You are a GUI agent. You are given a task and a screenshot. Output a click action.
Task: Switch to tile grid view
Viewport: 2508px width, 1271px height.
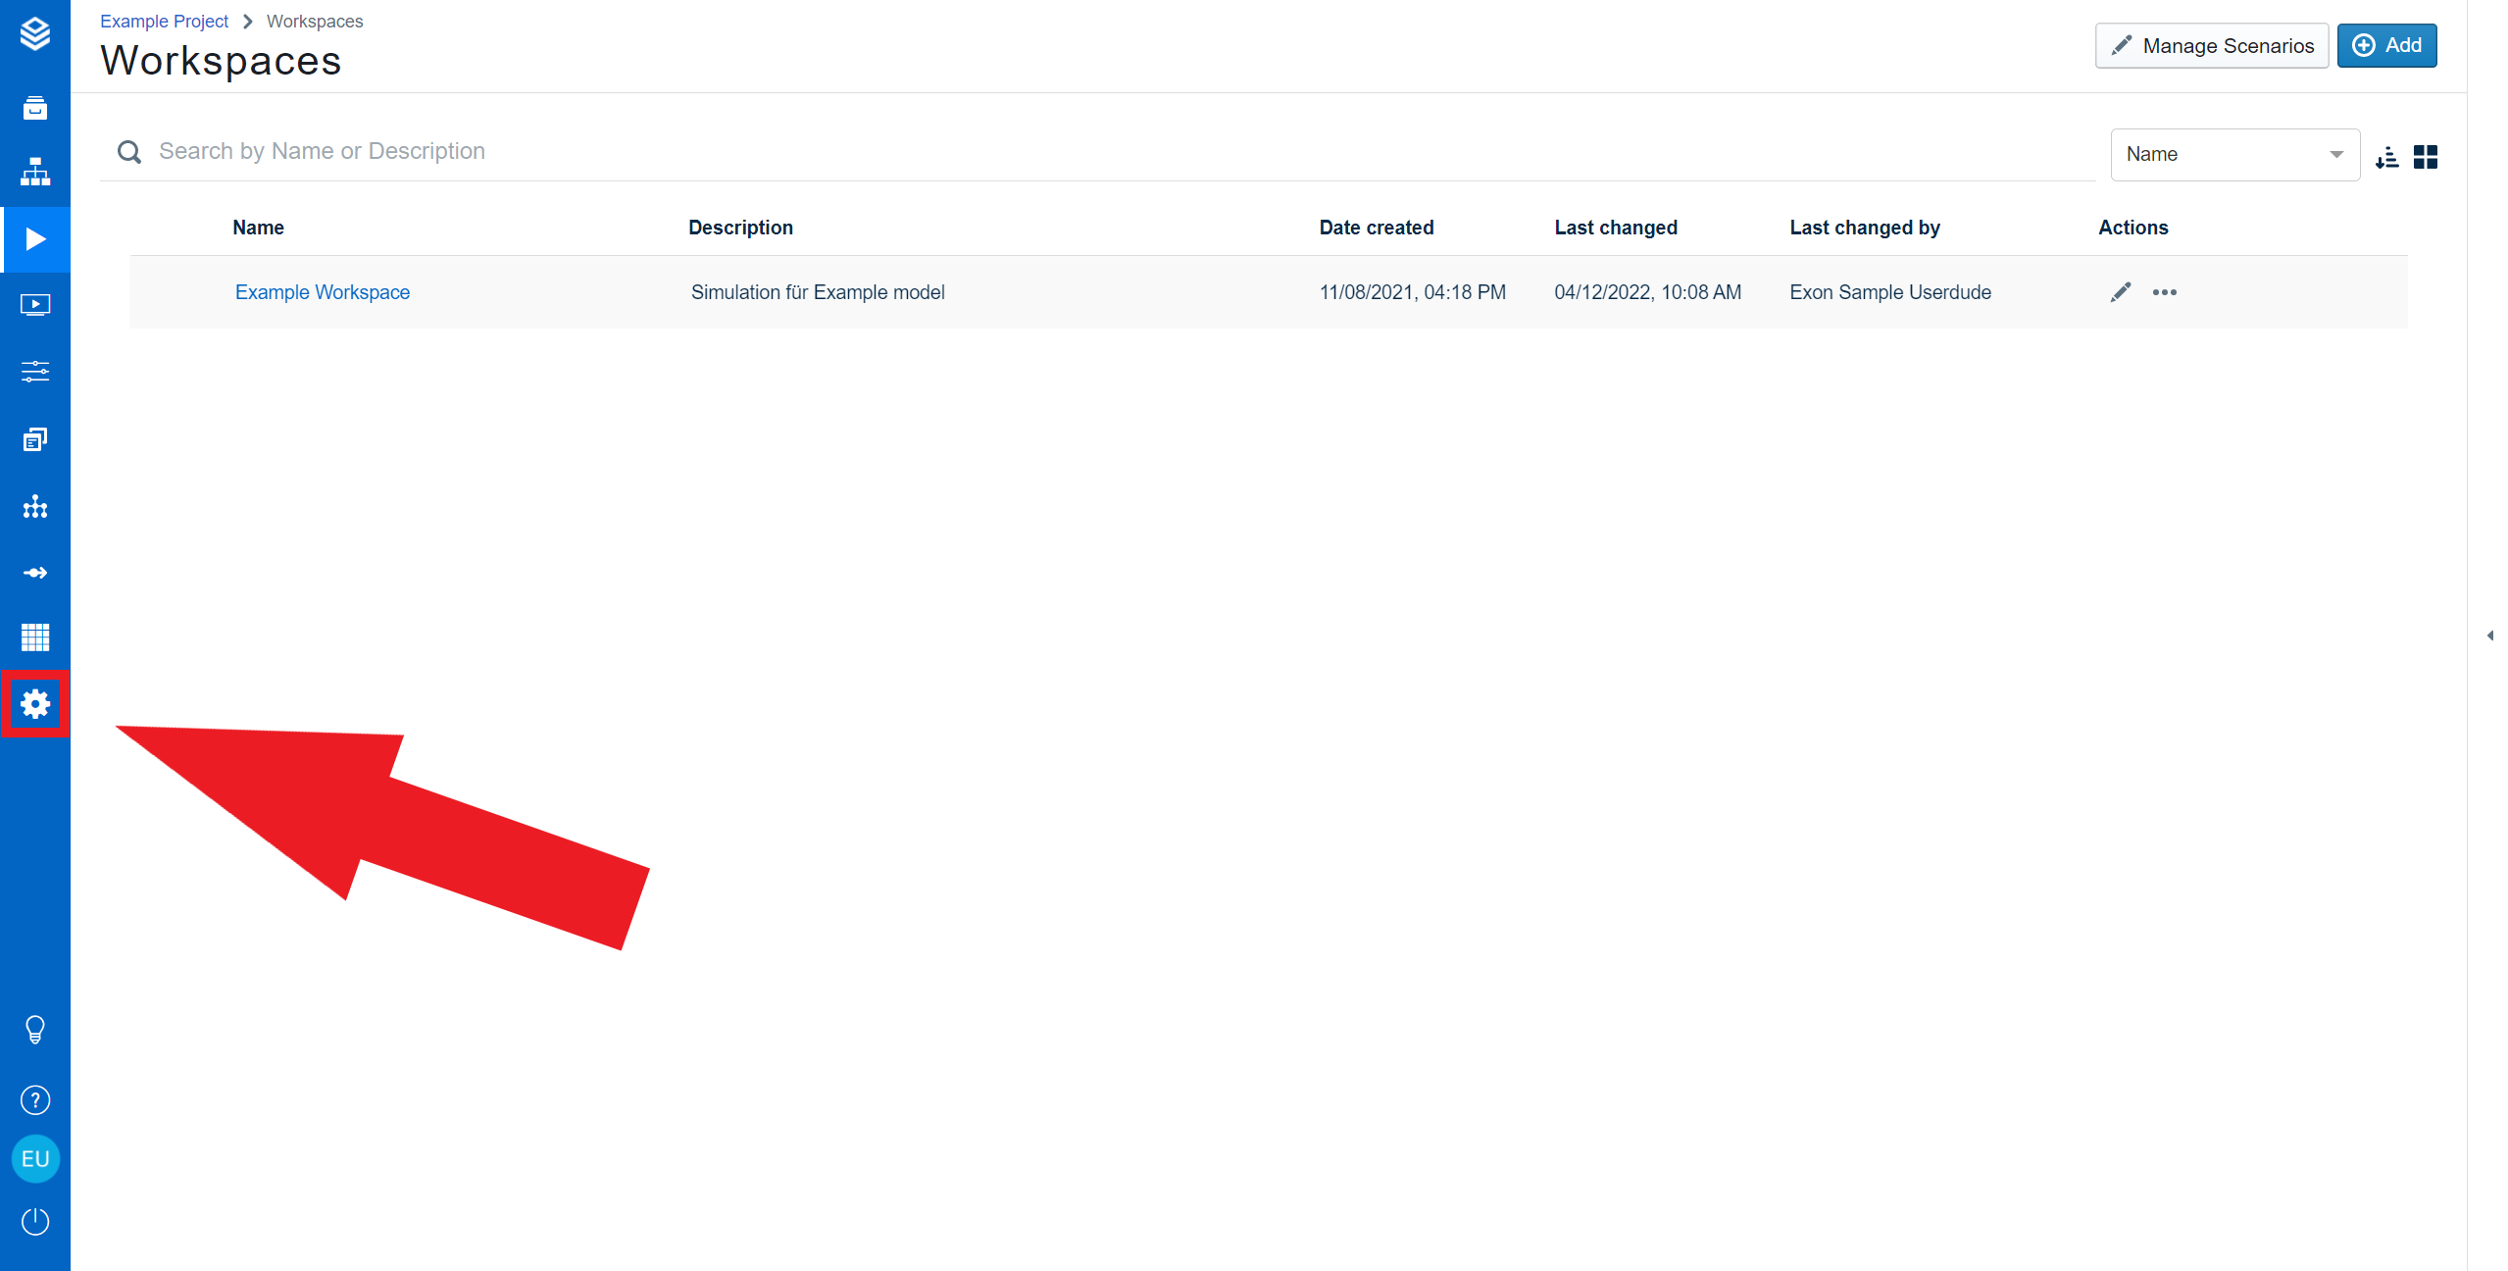click(x=2426, y=157)
